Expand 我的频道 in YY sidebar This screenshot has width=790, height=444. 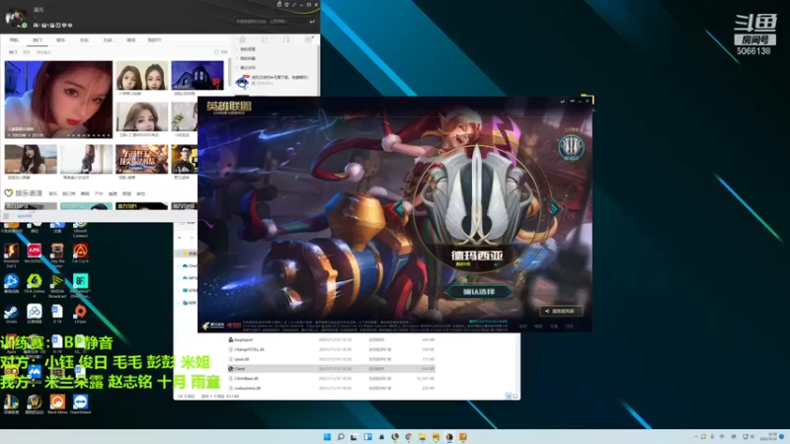click(x=246, y=49)
